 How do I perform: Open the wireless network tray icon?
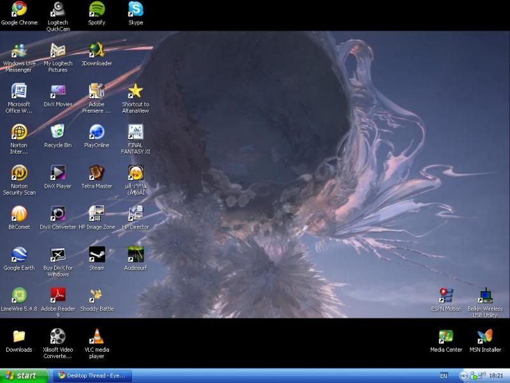pyautogui.click(x=482, y=375)
